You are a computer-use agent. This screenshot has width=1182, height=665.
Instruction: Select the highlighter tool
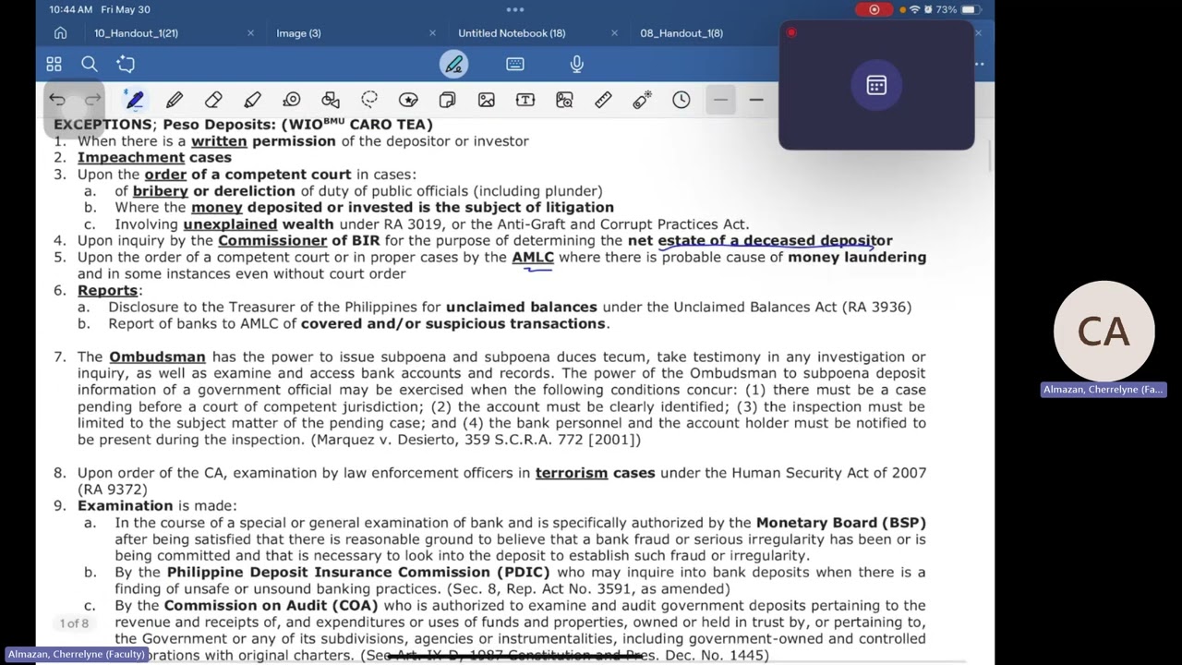point(252,100)
